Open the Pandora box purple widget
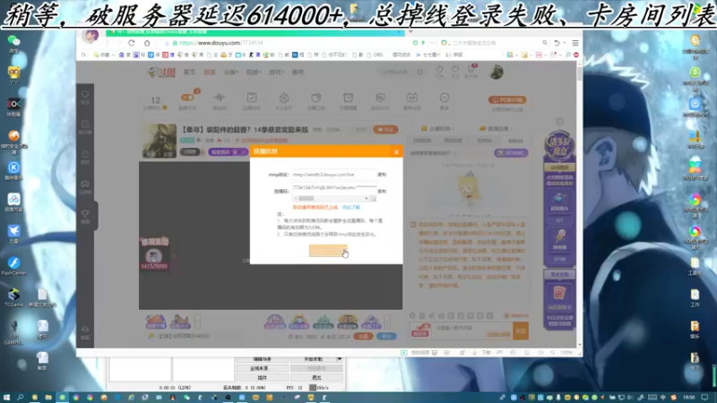The image size is (717, 403). [x=559, y=147]
